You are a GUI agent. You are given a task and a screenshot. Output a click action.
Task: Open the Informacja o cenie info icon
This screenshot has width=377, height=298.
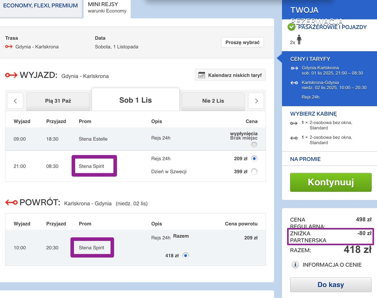pyautogui.click(x=295, y=265)
